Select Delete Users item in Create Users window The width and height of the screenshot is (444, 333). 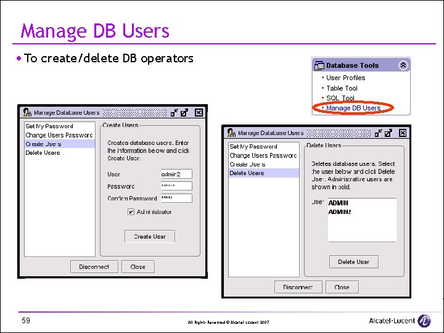60,153
